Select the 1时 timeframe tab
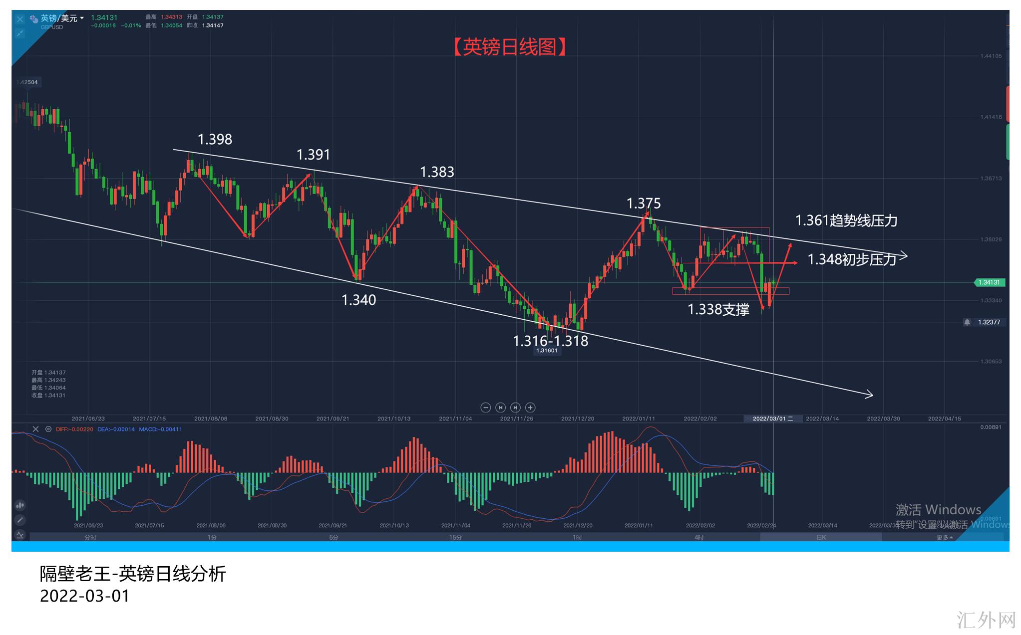 [577, 537]
